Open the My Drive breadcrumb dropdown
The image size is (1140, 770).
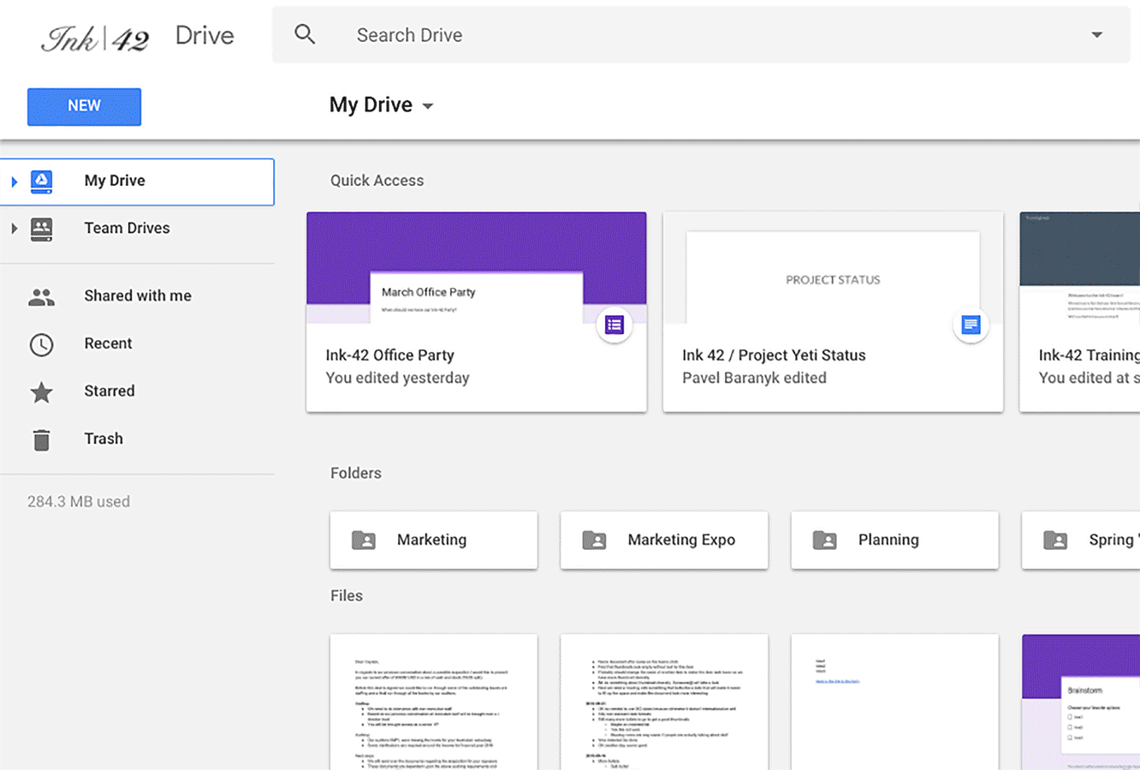[x=428, y=104]
